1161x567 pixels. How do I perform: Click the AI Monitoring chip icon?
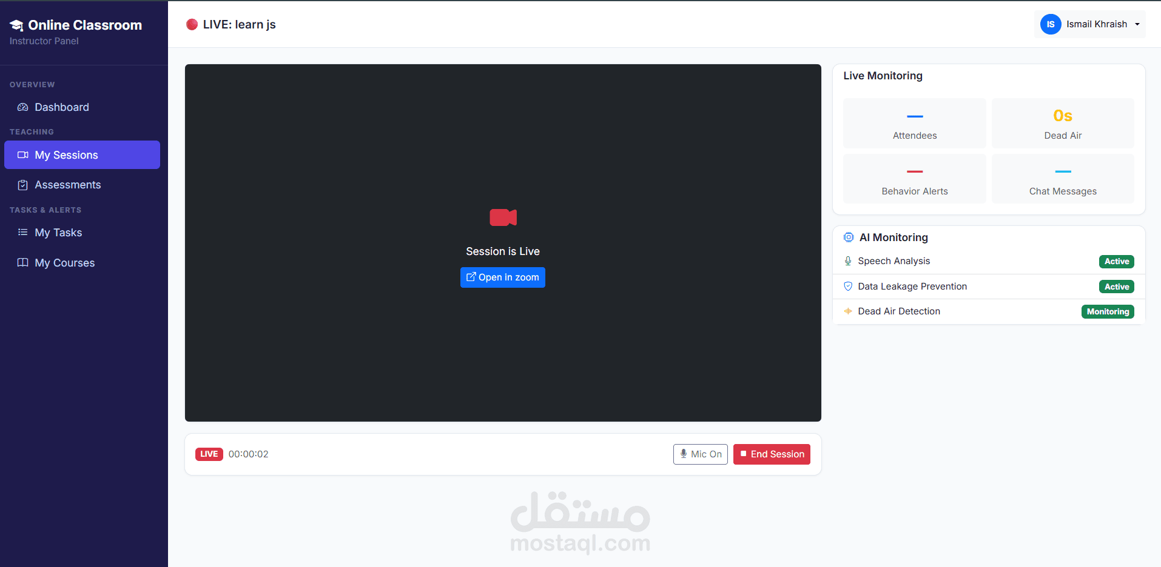849,237
